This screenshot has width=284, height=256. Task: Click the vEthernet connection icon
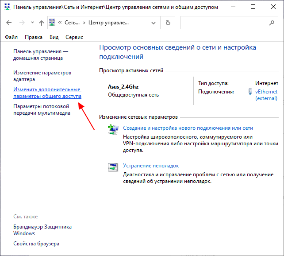[251, 92]
